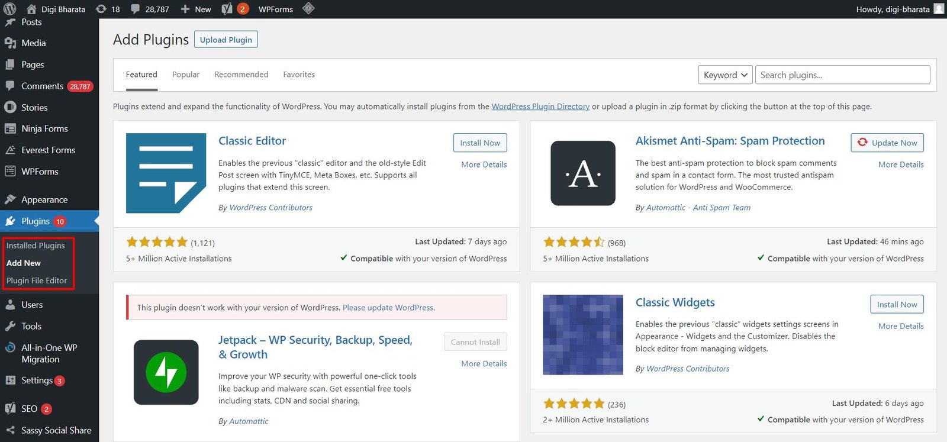Open Plugin File Editor submenu item
Image resolution: width=947 pixels, height=442 pixels.
click(x=37, y=280)
